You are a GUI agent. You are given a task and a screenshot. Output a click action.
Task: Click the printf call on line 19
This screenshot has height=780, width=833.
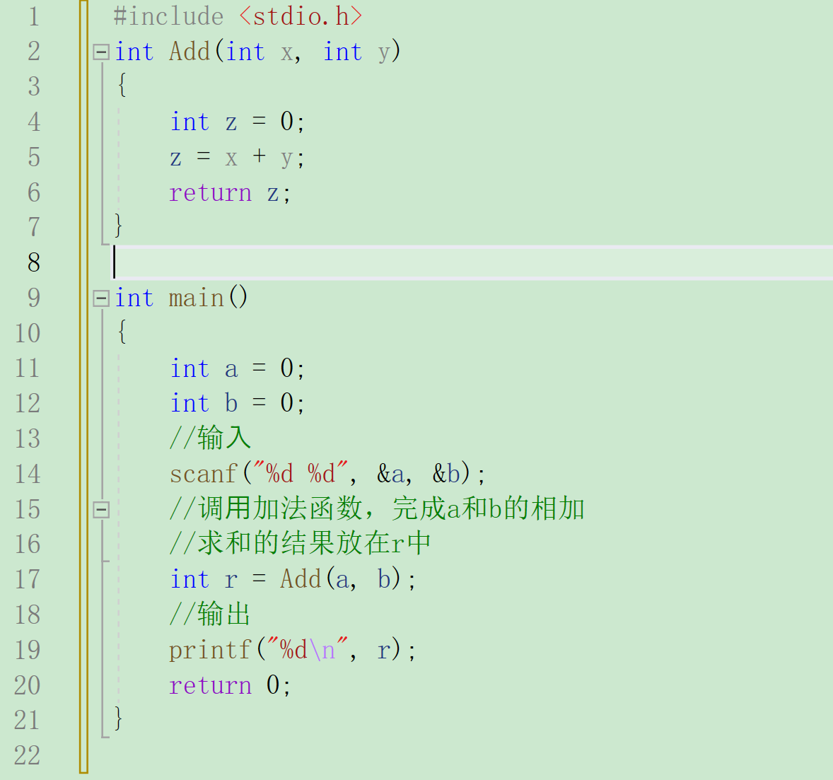tap(293, 649)
